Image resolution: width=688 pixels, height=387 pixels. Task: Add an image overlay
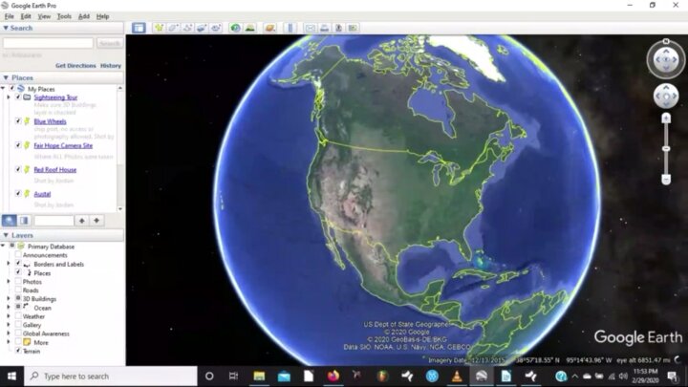click(202, 28)
